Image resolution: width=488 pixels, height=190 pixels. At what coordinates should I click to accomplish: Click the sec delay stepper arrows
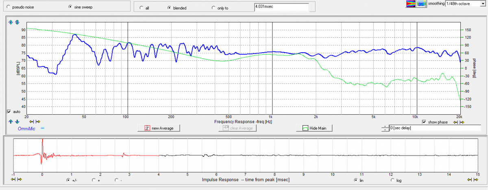pyautogui.click(x=386, y=128)
